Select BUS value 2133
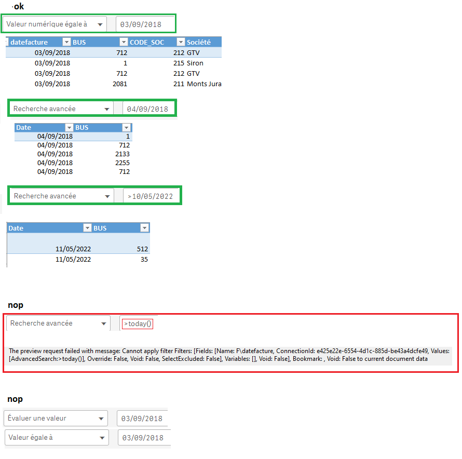Image resolution: width=462 pixels, height=459 pixels. coord(123,154)
